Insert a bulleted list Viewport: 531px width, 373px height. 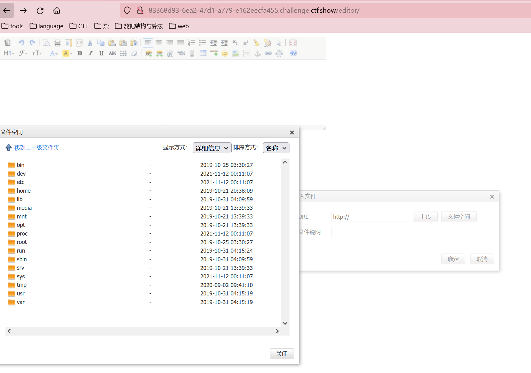tap(202, 43)
